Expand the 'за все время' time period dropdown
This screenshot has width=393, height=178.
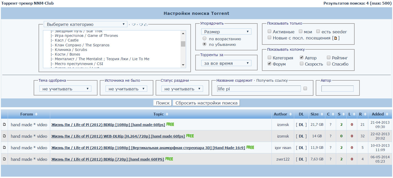226,63
